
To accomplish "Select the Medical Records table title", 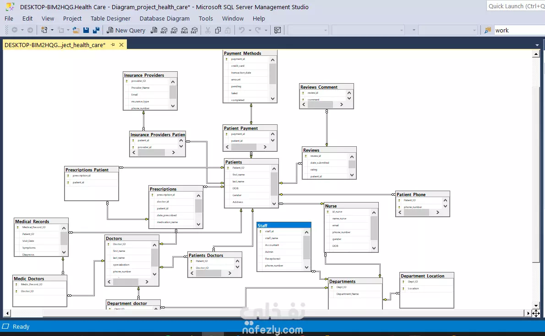I will click(x=32, y=221).
